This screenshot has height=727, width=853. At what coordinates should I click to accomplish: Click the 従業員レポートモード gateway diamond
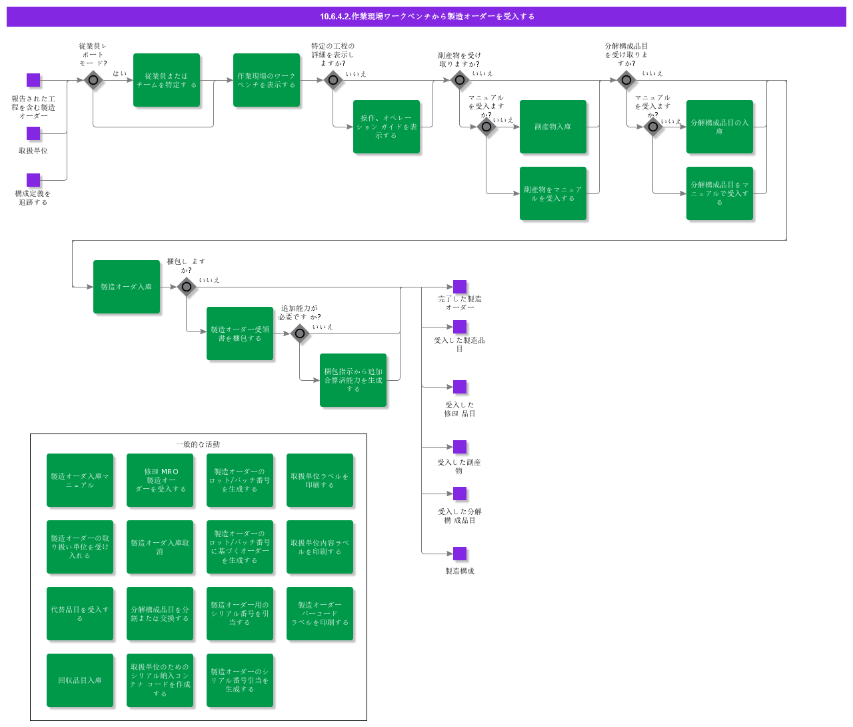pyautogui.click(x=93, y=81)
